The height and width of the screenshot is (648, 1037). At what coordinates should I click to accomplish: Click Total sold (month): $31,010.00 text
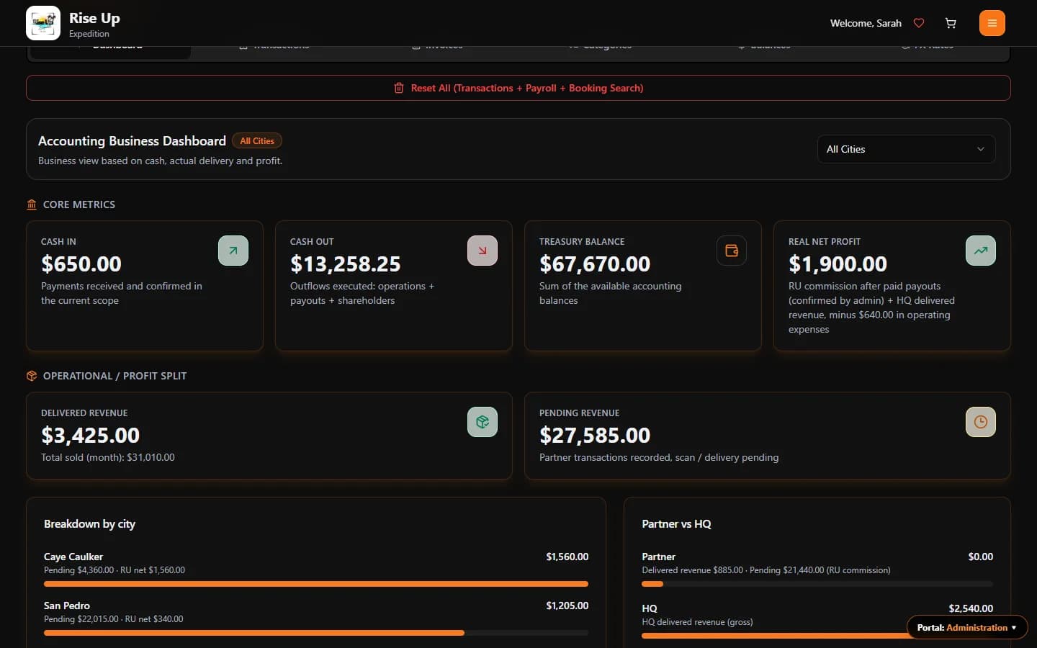pos(108,457)
